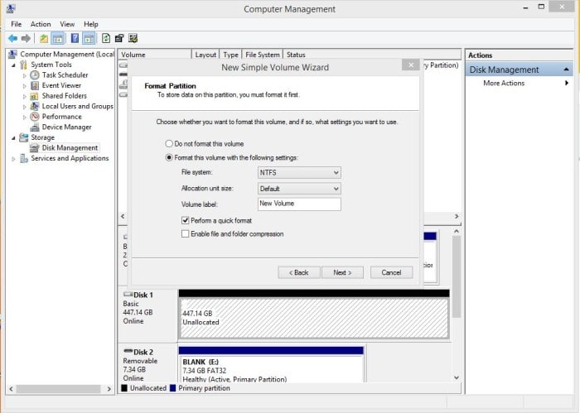Open the Allocation unit size dropdown
The image size is (580, 413).
click(299, 189)
